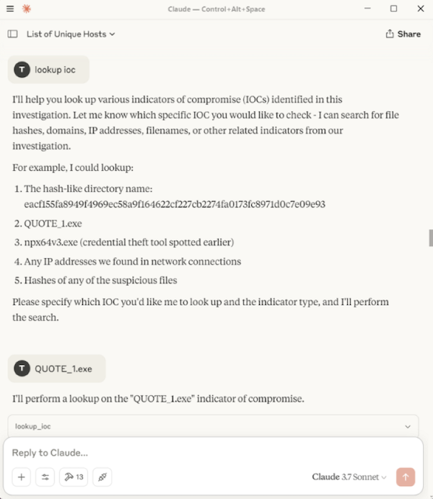Click the Share button
This screenshot has height=499, width=433.
pyautogui.click(x=403, y=34)
